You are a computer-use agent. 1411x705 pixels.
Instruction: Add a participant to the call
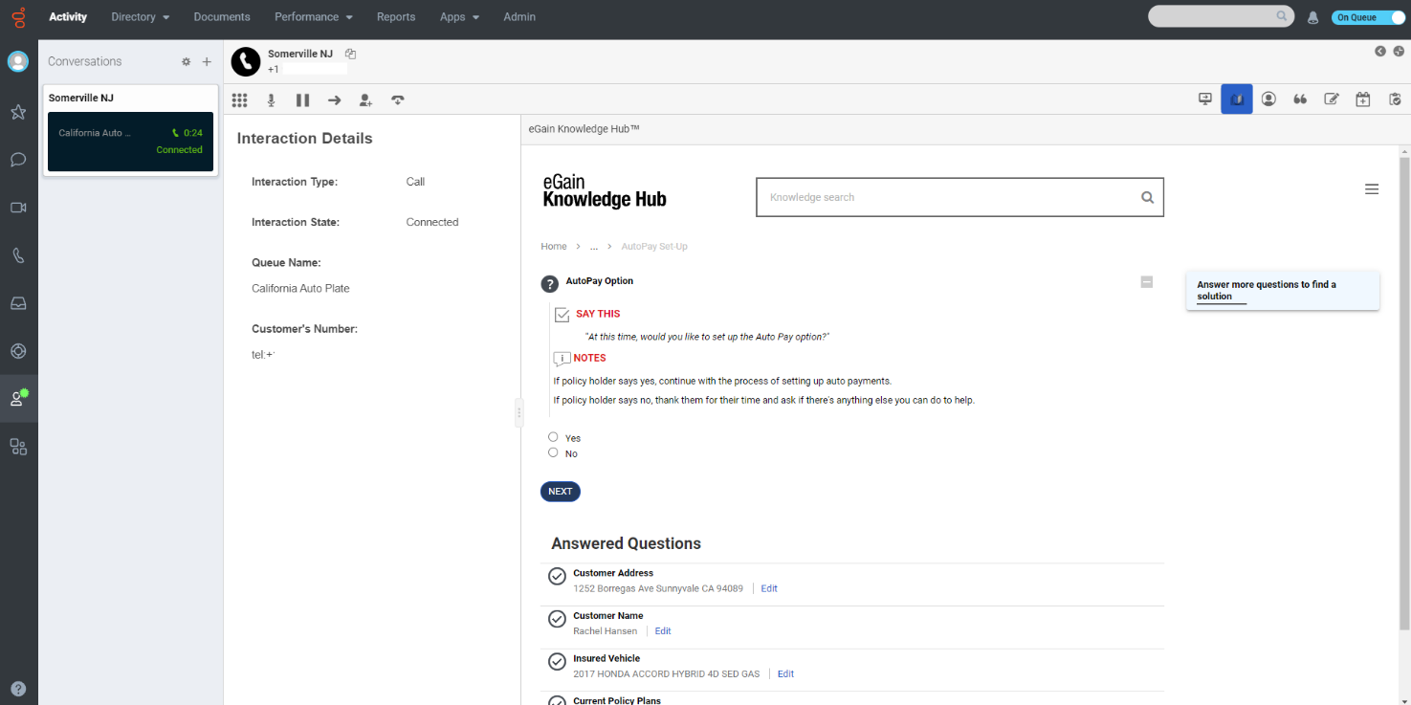[x=365, y=99]
